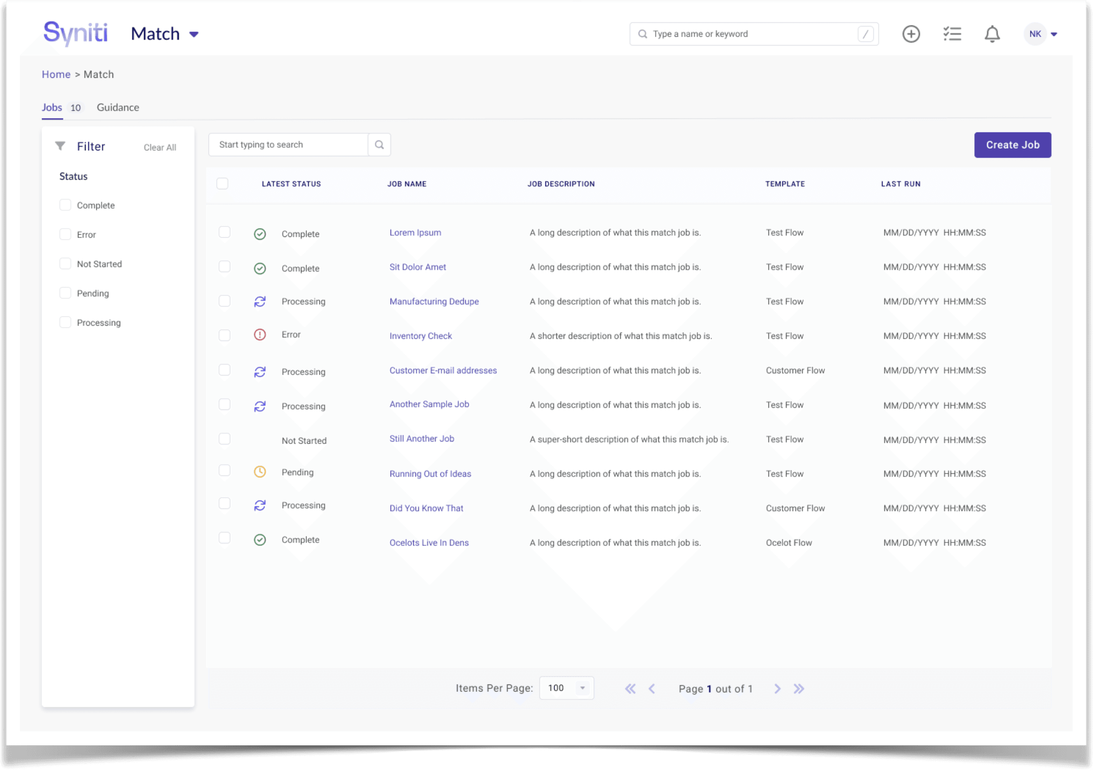1093x771 pixels.
Task: Open the Manufacturing Dedupe job link
Action: (x=434, y=302)
